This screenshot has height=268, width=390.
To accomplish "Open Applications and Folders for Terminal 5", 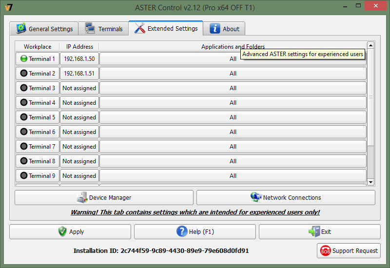I will click(233, 117).
